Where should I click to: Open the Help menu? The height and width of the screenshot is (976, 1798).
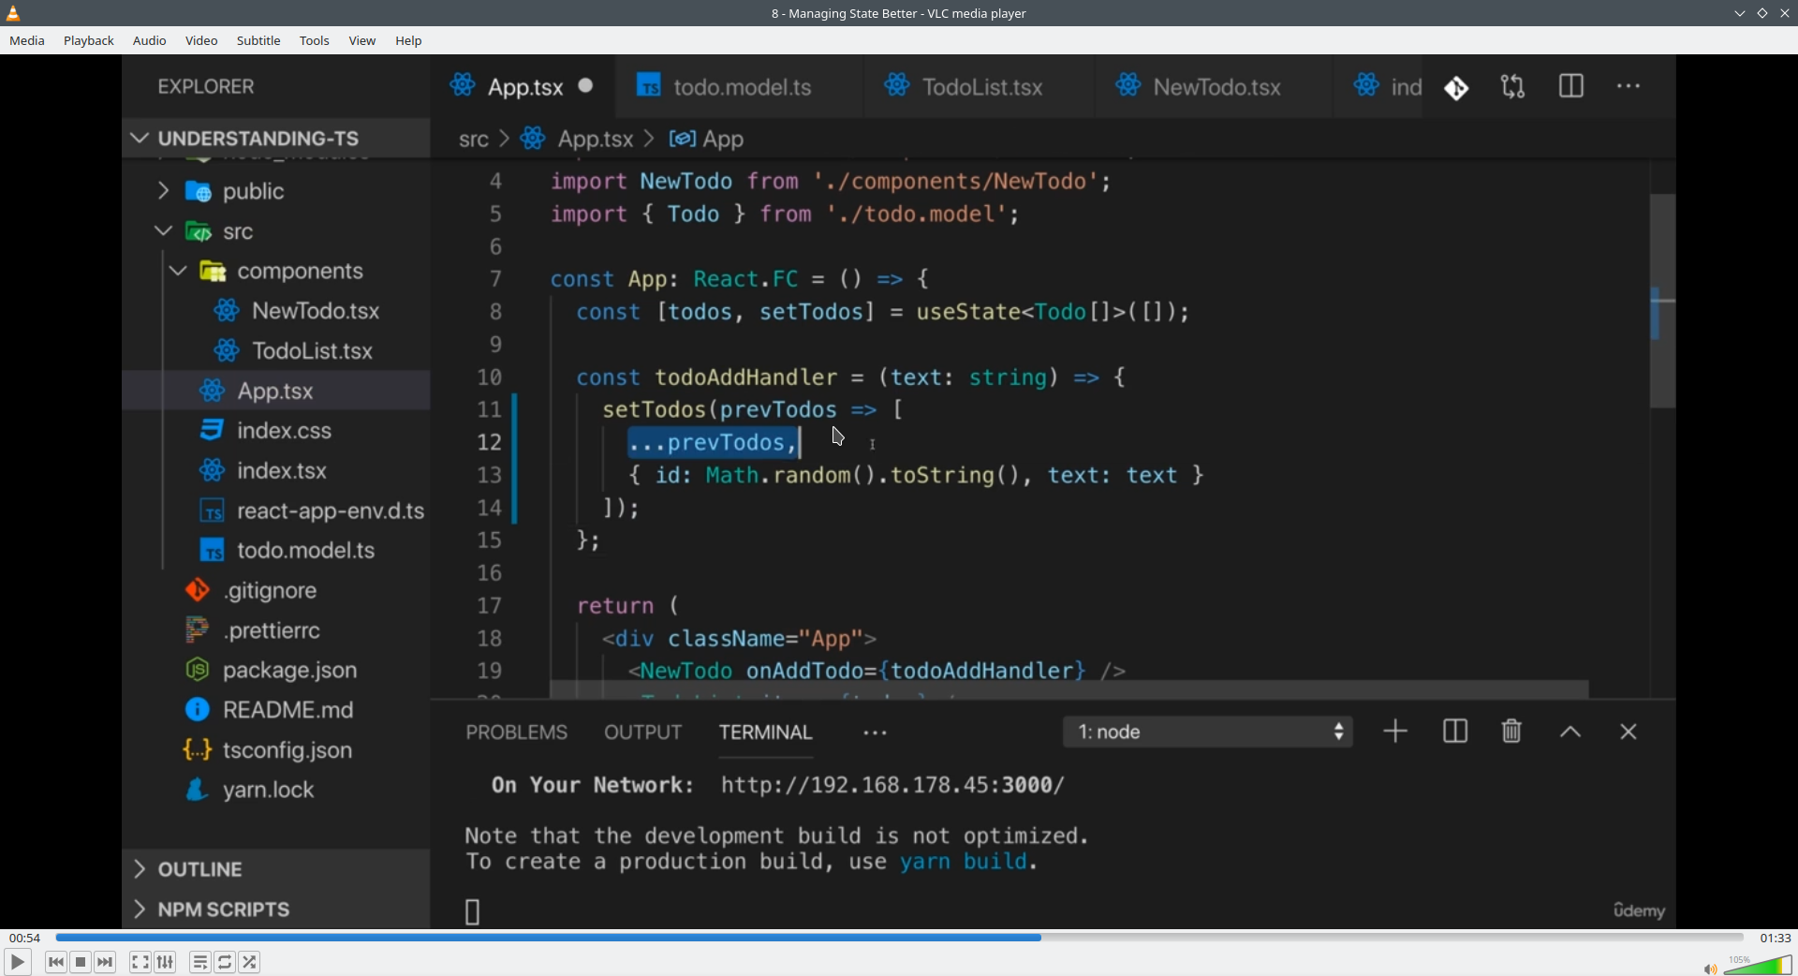coord(408,41)
